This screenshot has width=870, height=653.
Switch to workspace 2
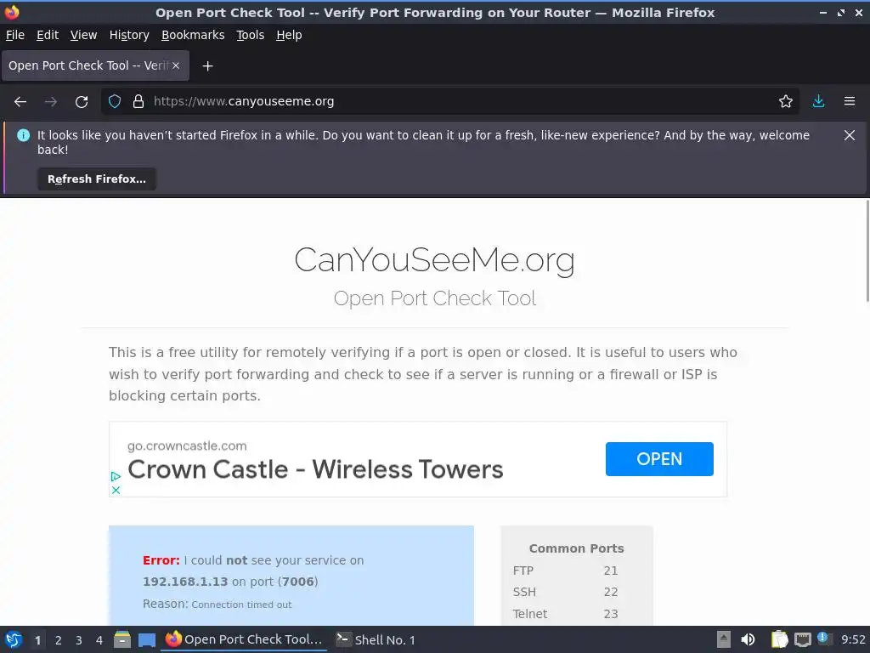coord(59,640)
